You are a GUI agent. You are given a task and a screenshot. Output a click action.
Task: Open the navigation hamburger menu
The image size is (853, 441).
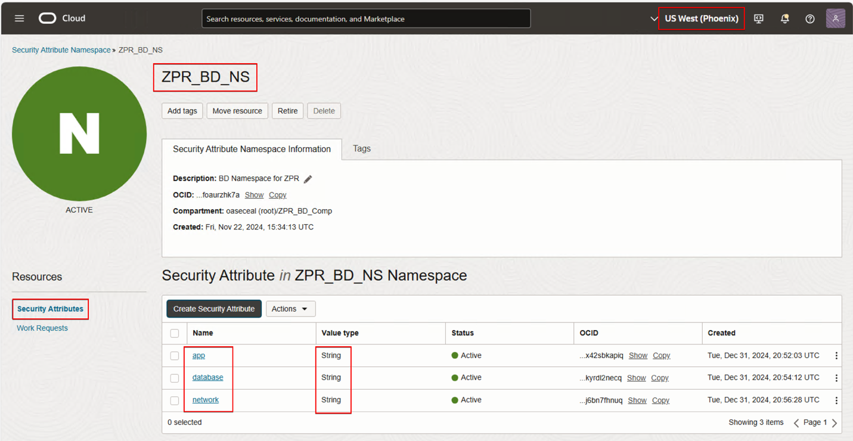[x=18, y=18]
